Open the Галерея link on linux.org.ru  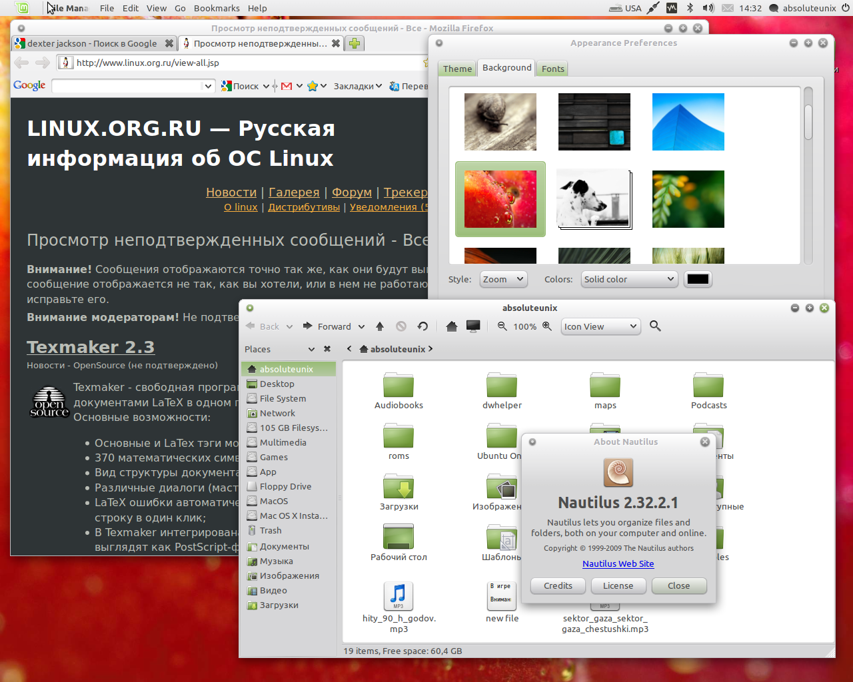[x=294, y=192]
